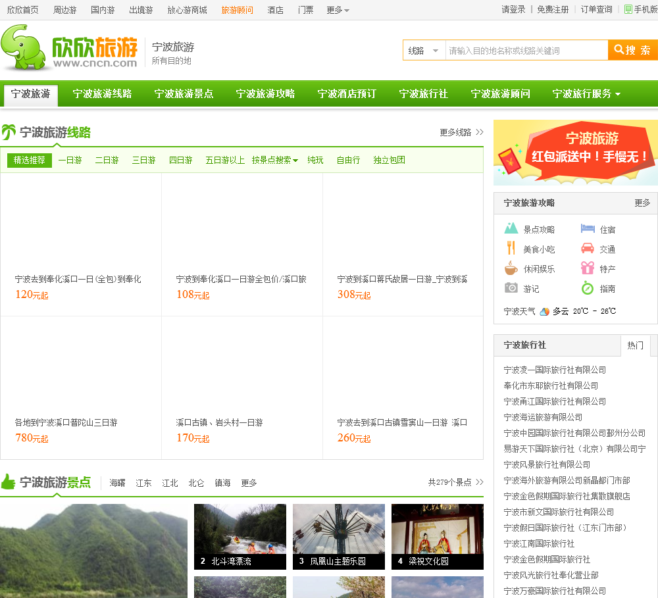Expand 宁波旅行服务 navigation dropdown
The image size is (658, 598).
coord(586,94)
